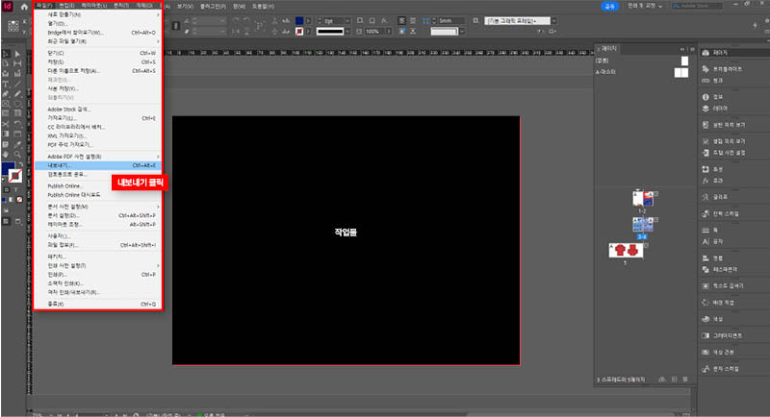770x417 pixels.
Task: Select the Line tool
Action: pos(17,84)
